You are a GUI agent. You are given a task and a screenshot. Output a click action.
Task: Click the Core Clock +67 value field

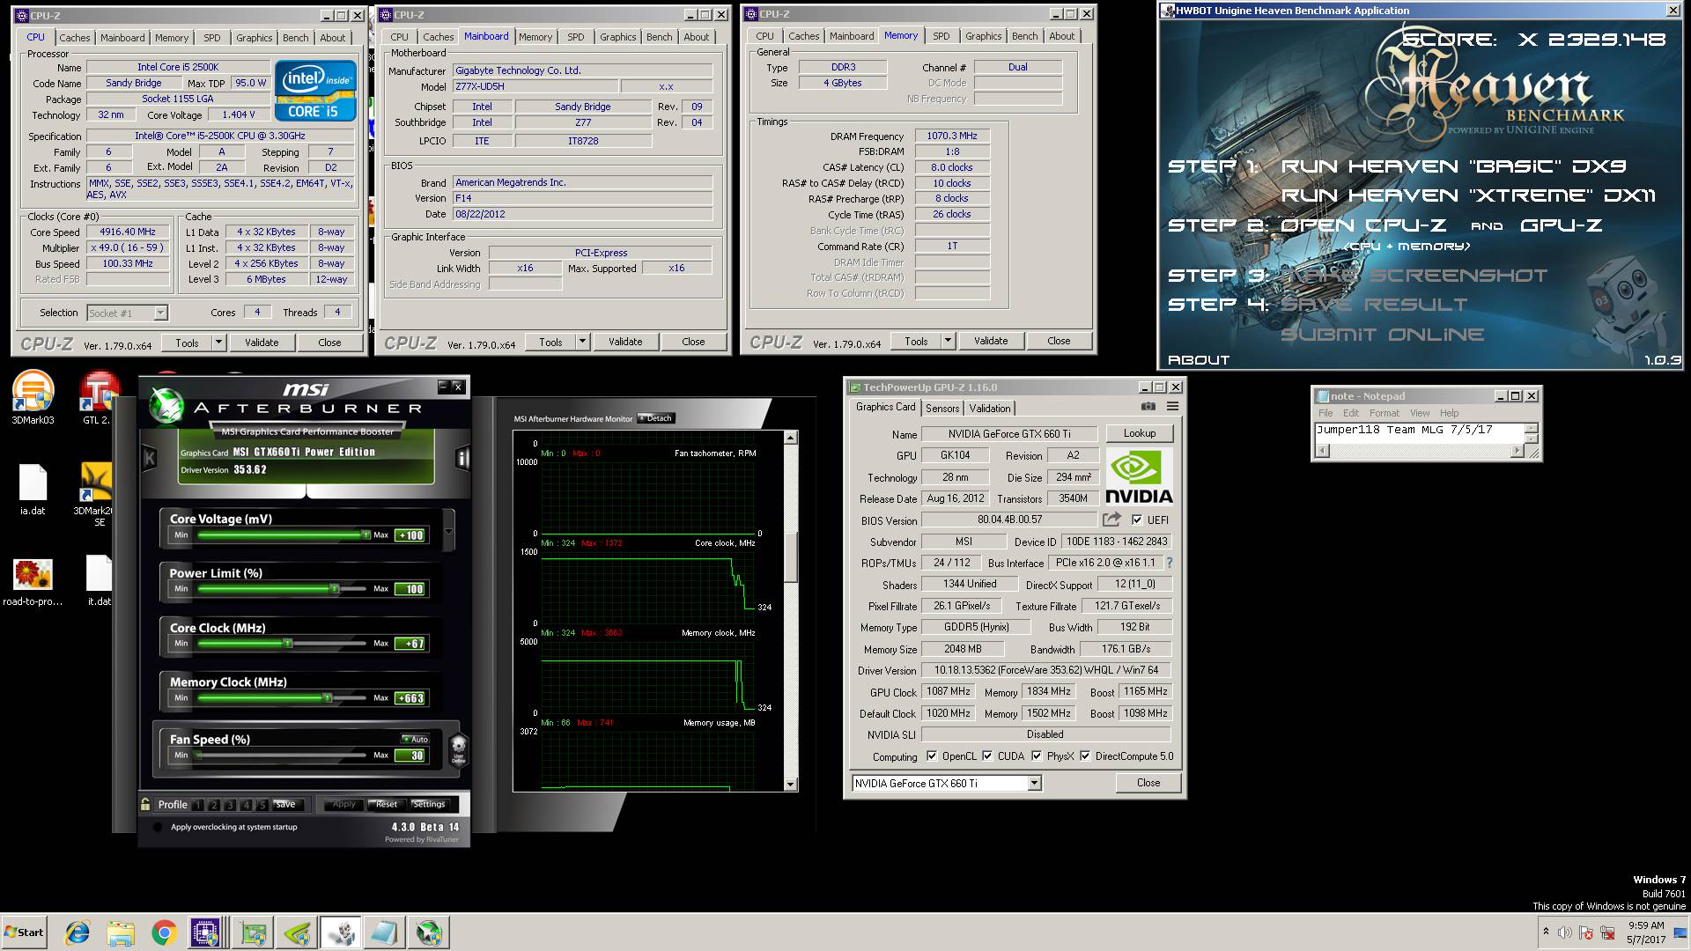coord(410,644)
